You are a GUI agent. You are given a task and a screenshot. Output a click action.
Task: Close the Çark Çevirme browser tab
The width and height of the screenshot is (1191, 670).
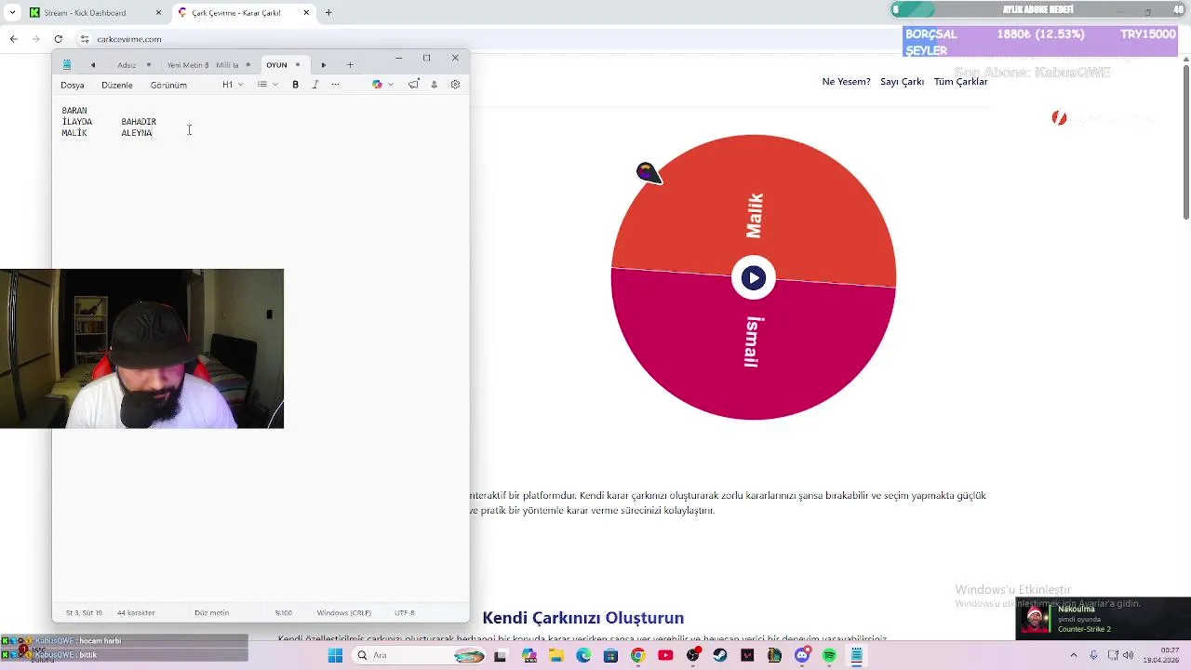point(306,13)
